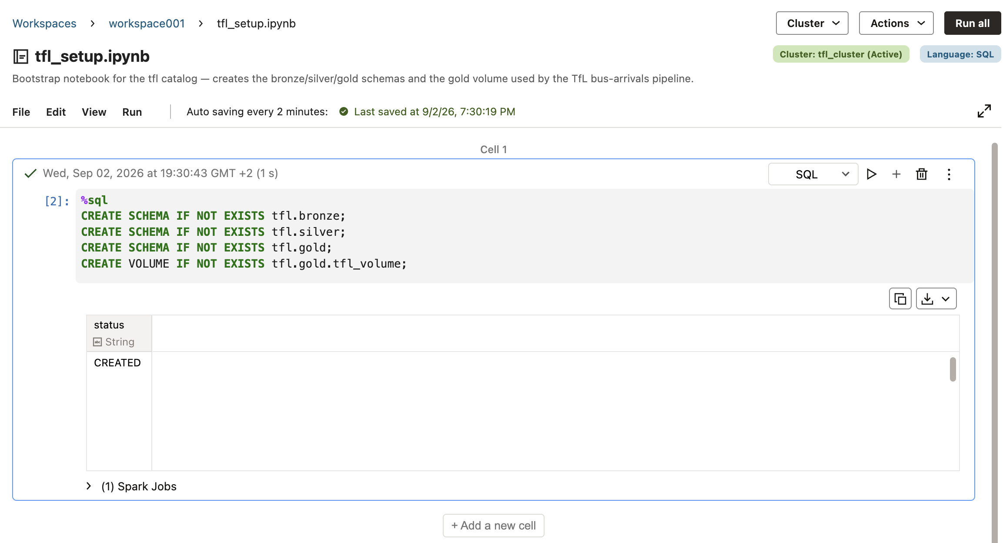Open the Actions dropdown

pyautogui.click(x=896, y=23)
